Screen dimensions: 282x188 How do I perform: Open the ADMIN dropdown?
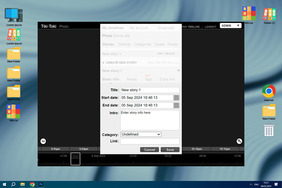click(231, 26)
